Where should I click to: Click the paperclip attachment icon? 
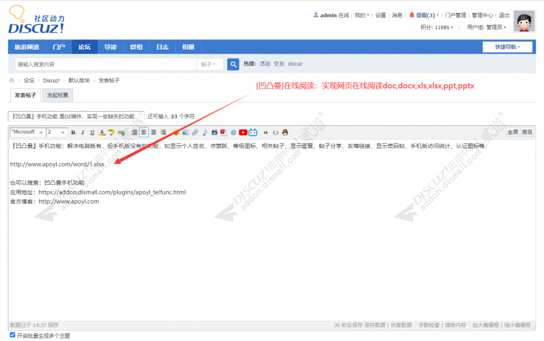pyautogui.click(x=195, y=133)
